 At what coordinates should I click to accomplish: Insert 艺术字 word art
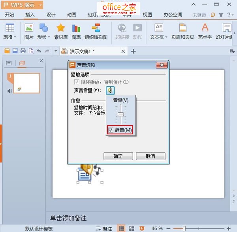(x=205, y=28)
